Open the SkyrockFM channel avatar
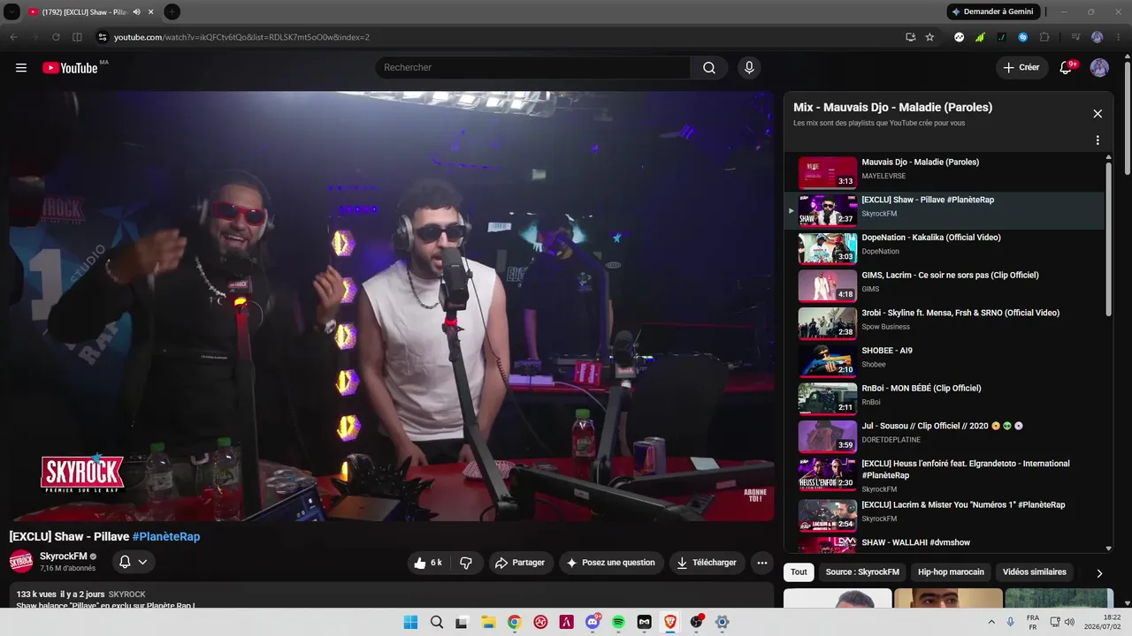The image size is (1132, 636). pos(21,561)
